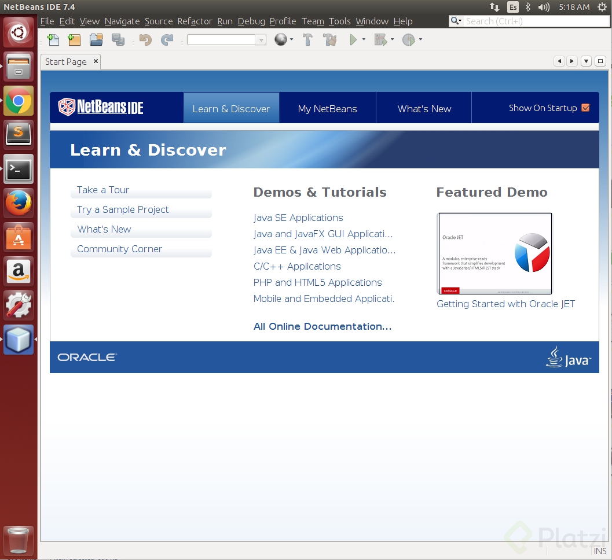Click the Build Project hammer icon
This screenshot has height=560, width=612.
(307, 40)
